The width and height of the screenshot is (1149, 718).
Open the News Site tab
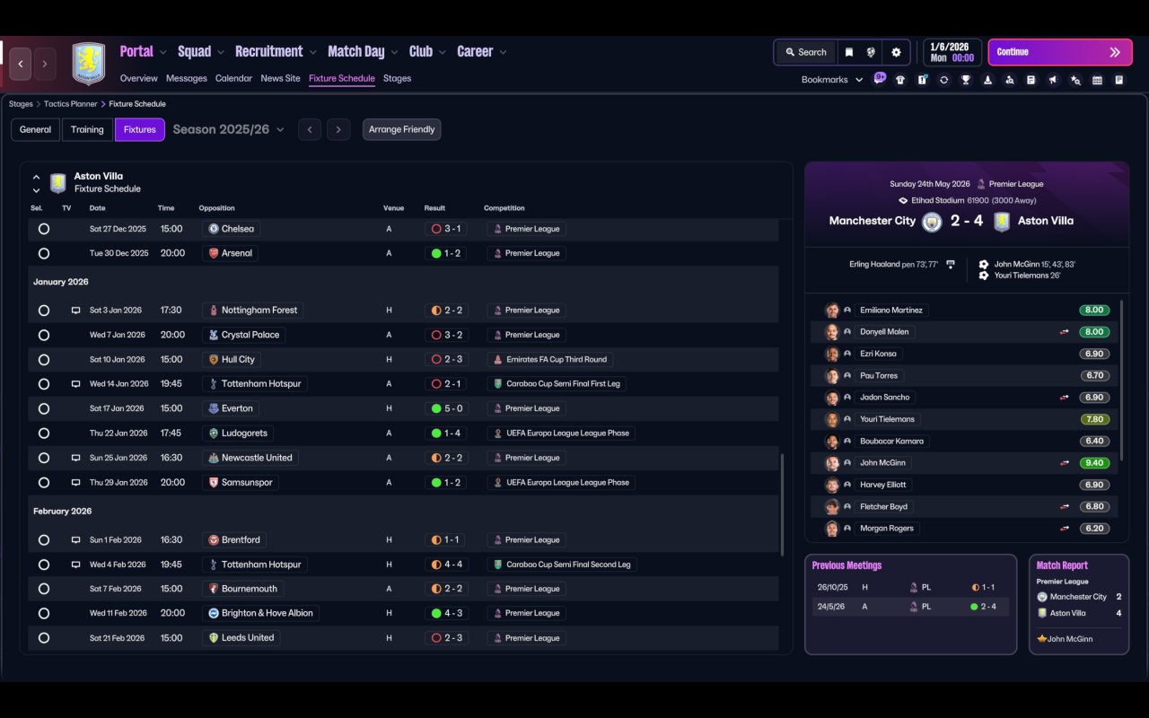click(280, 78)
